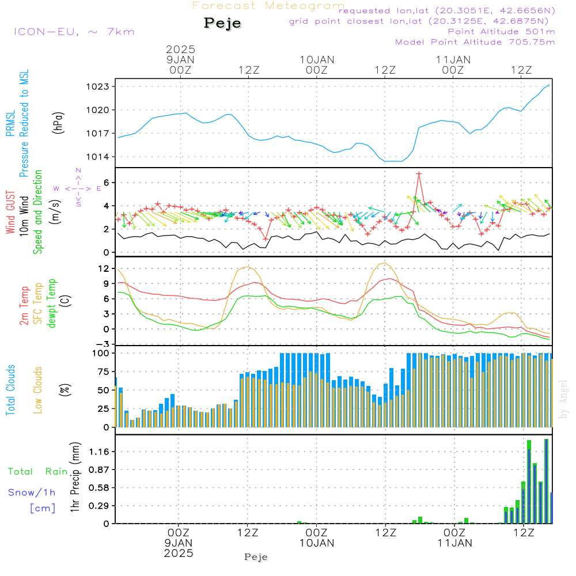Click the 'Model Point Altitude 705.75m' text
The width and height of the screenshot is (576, 576).
tap(475, 42)
